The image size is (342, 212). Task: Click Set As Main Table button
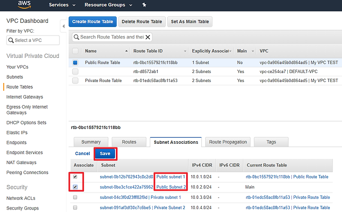coord(190,22)
